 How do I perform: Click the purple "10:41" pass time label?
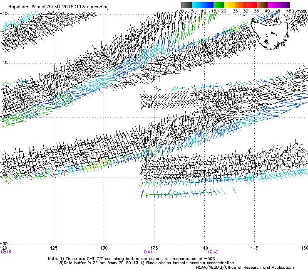pyautogui.click(x=147, y=252)
